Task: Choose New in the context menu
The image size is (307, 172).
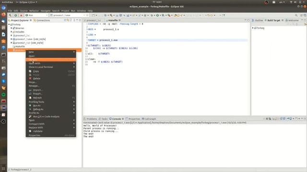Action: [51, 52]
